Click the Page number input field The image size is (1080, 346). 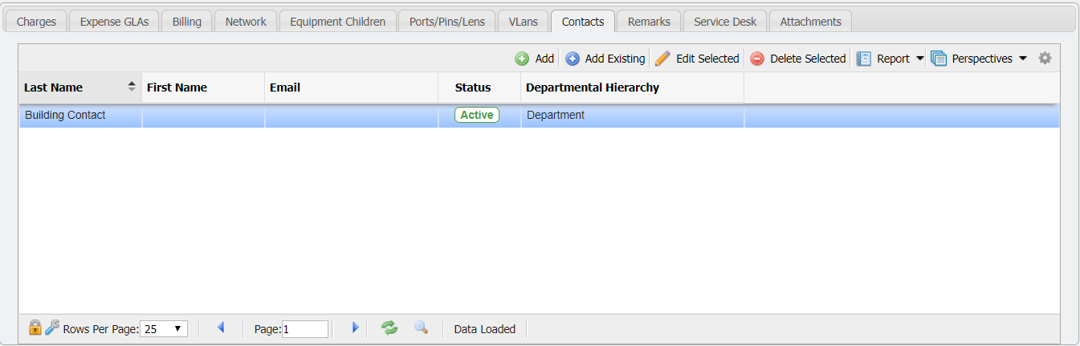pos(304,329)
